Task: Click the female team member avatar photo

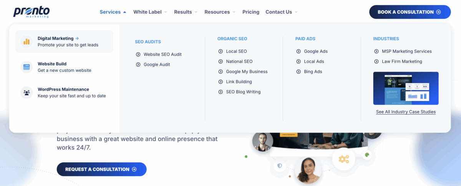Action: (x=308, y=169)
